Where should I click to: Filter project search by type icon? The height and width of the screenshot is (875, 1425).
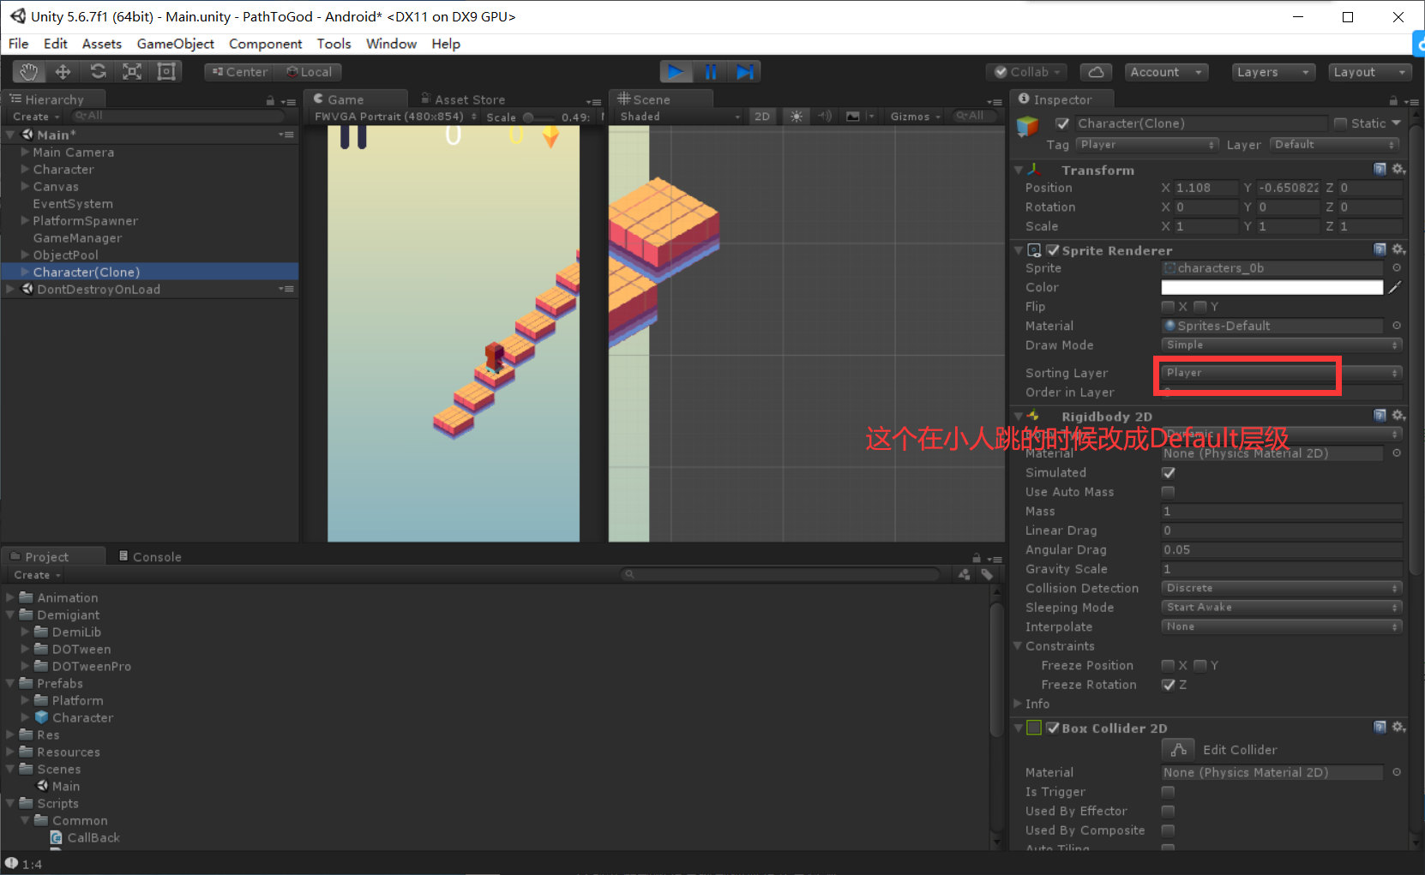click(x=965, y=574)
